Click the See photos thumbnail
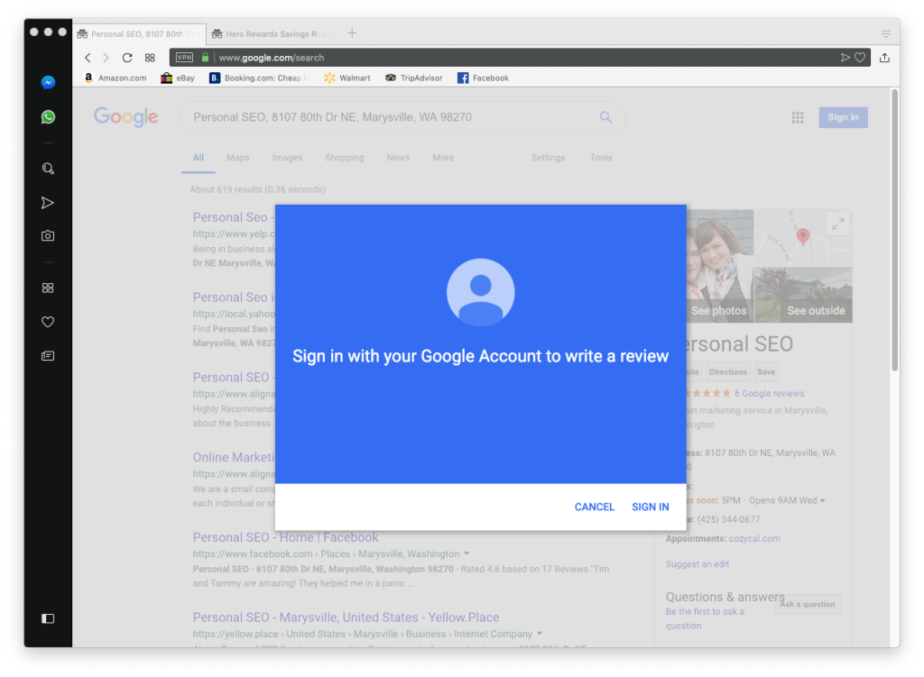 718,266
